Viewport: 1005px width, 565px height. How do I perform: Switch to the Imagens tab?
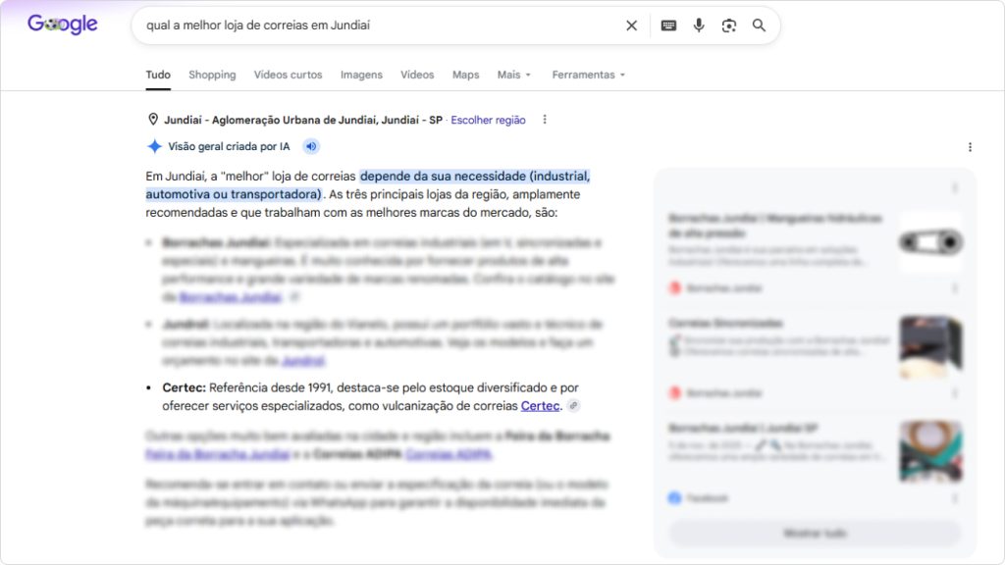pyautogui.click(x=361, y=75)
